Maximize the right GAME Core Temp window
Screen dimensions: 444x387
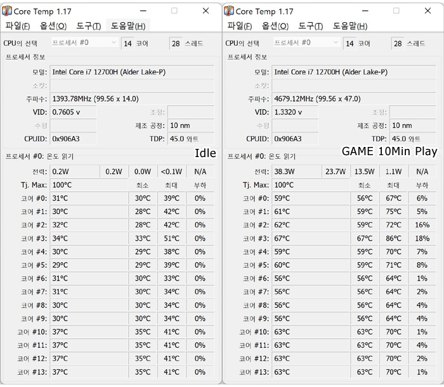tap(396, 11)
